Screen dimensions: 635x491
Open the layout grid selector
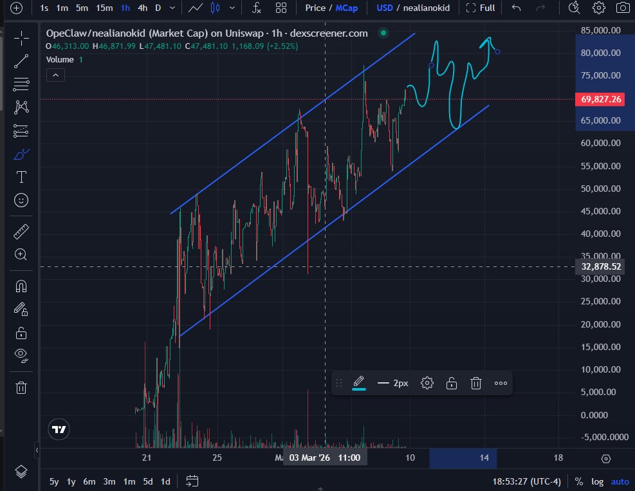281,8
